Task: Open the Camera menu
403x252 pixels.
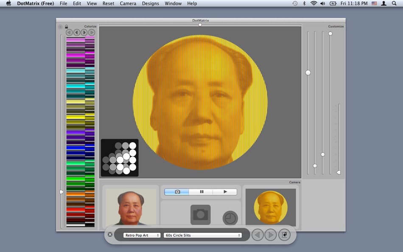Action: tap(128, 3)
